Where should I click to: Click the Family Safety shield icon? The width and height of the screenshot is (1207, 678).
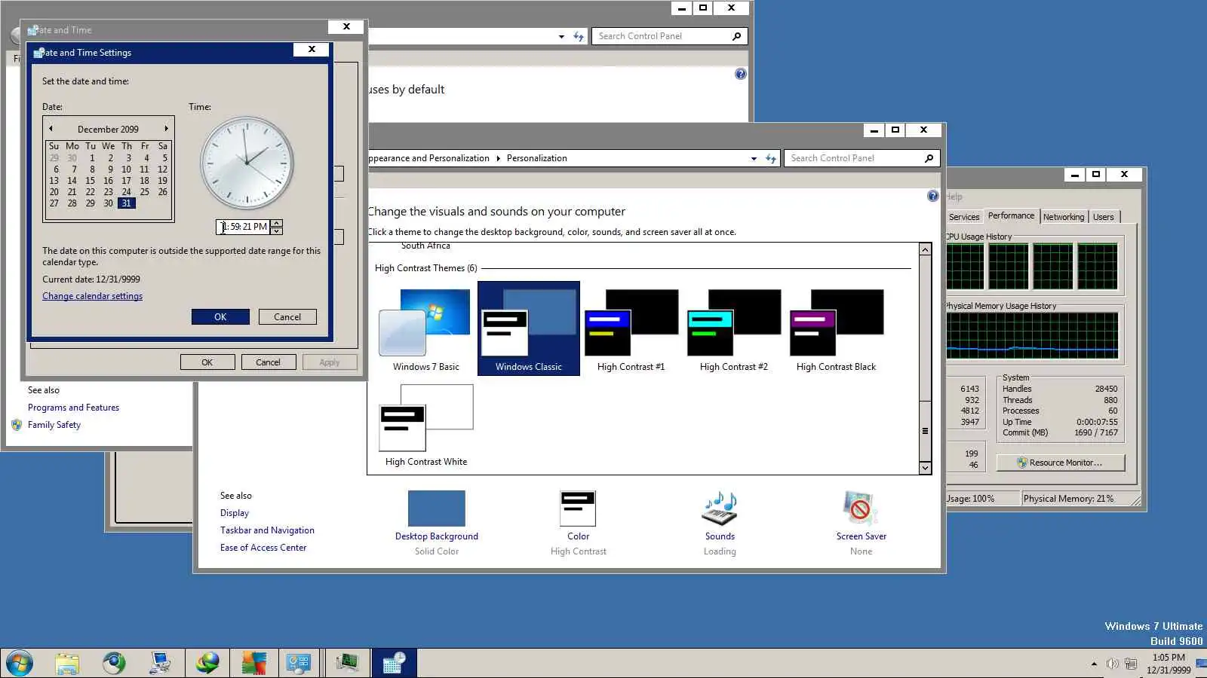point(17,425)
